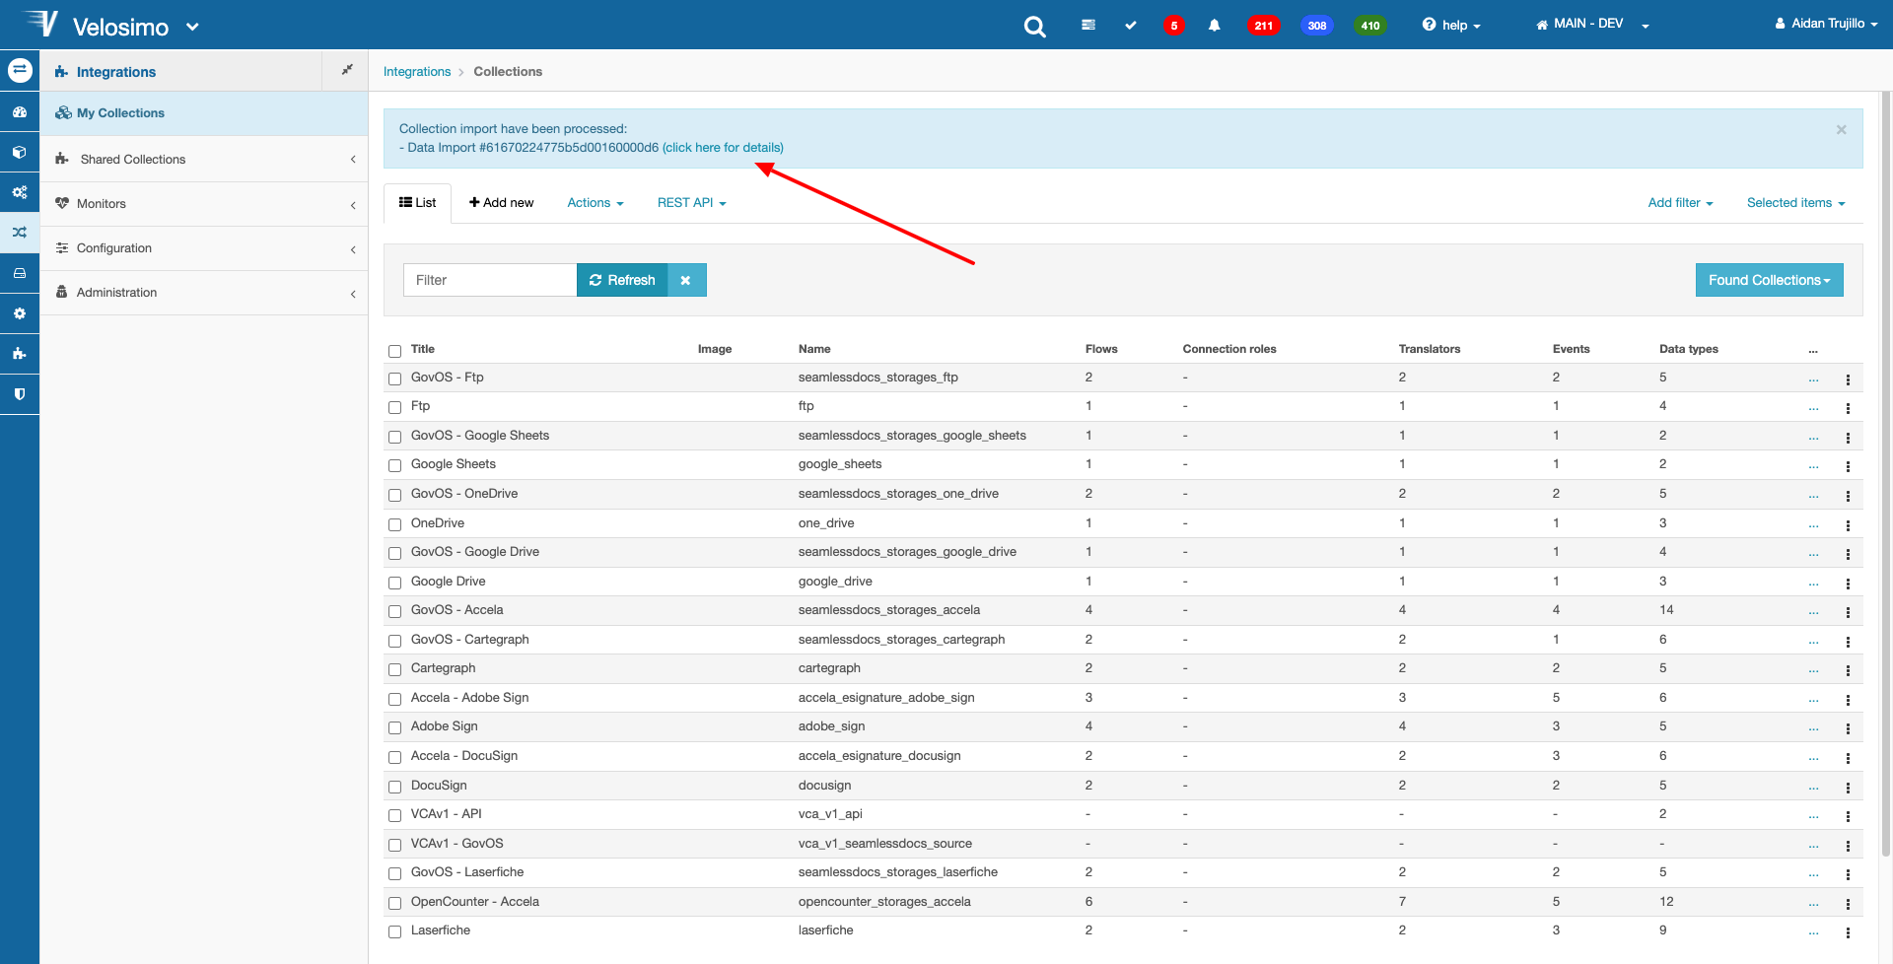Check the Ftp row checkbox

(394, 407)
